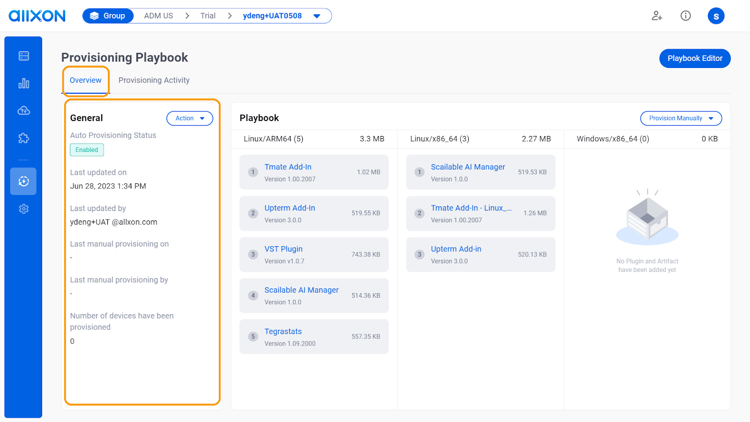Image resolution: width=750 pixels, height=422 pixels.
Task: Open the plugin puzzle sidebar icon
Action: tap(23, 138)
